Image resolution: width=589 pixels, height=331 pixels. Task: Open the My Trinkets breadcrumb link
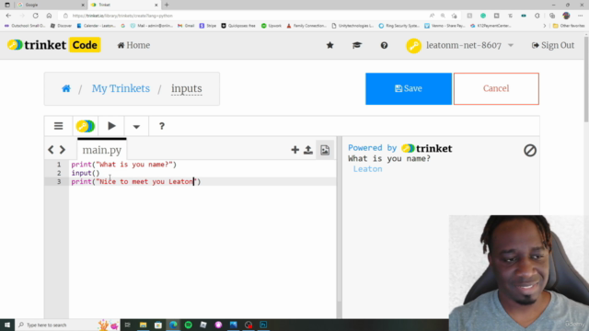click(x=121, y=88)
